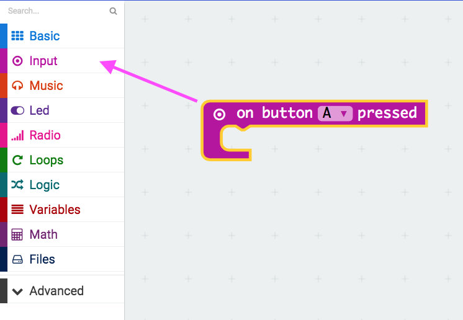This screenshot has width=463, height=320.
Task: Click the search magnifier icon
Action: pyautogui.click(x=113, y=11)
